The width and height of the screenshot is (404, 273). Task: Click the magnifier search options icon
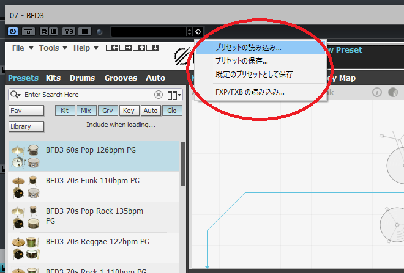15,95
